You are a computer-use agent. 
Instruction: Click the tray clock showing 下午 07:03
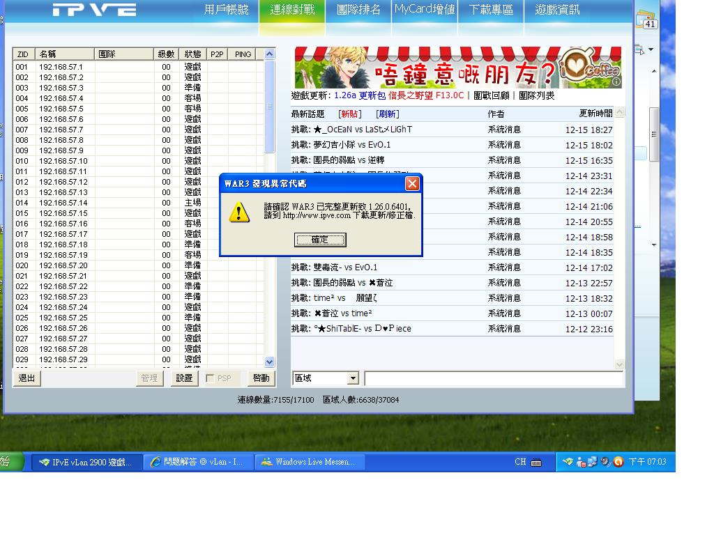pyautogui.click(x=647, y=462)
